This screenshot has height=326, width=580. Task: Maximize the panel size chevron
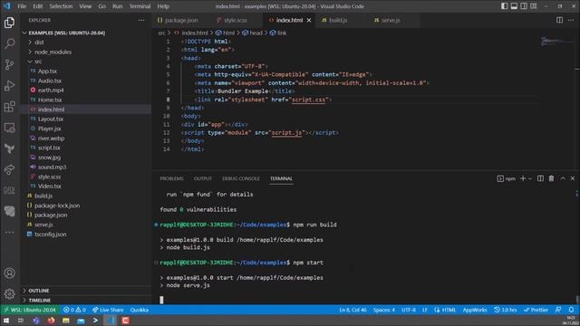point(563,178)
